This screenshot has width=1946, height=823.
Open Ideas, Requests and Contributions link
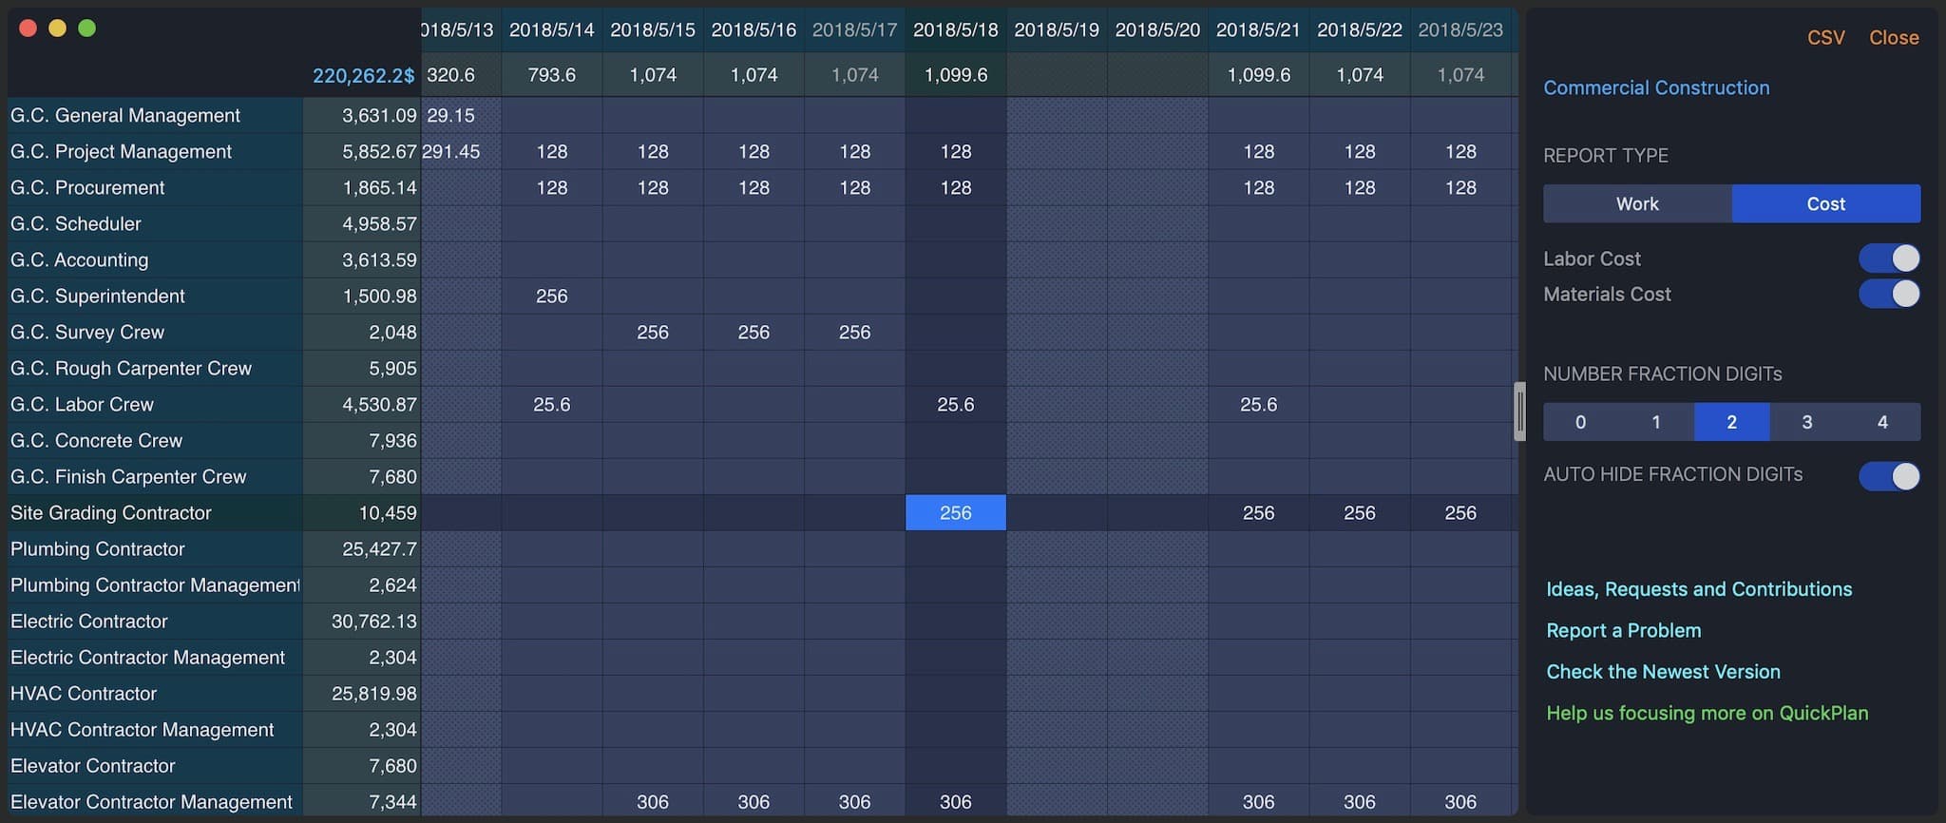pos(1698,589)
